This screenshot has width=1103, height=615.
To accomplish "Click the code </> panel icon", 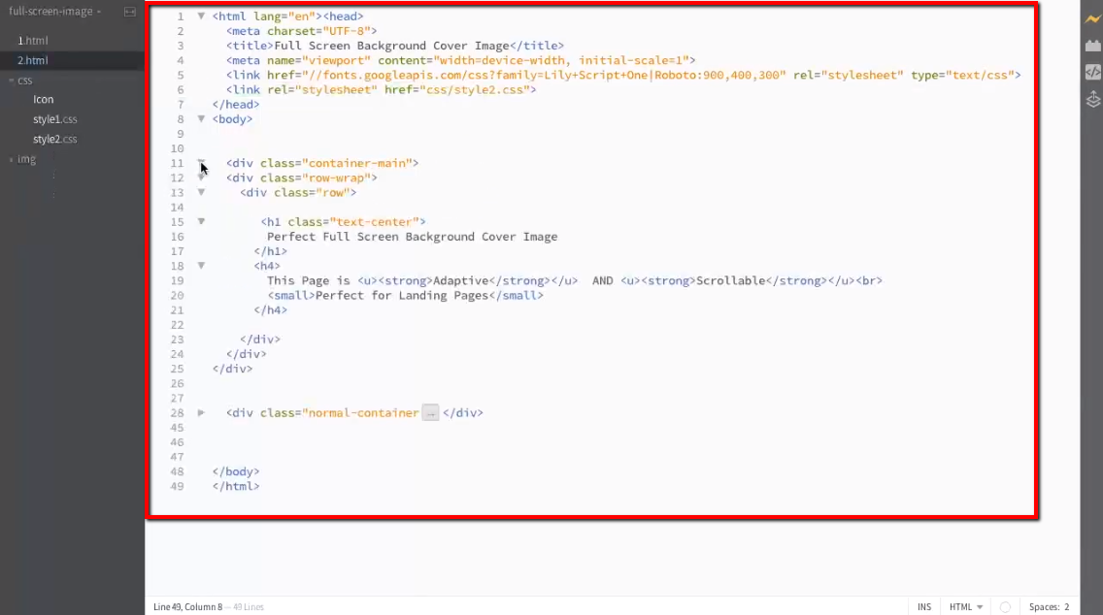I will tap(1093, 70).
